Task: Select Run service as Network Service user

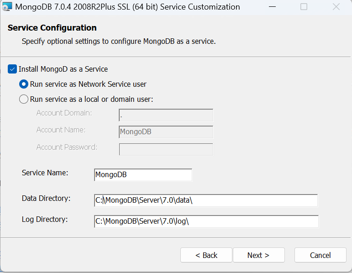Action: point(24,84)
